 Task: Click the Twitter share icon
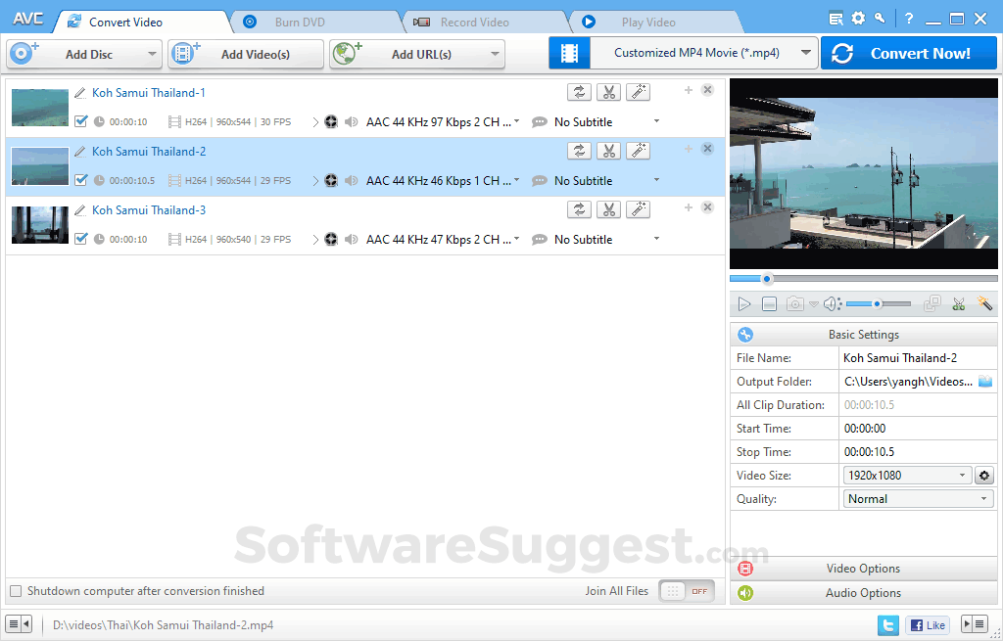889,624
